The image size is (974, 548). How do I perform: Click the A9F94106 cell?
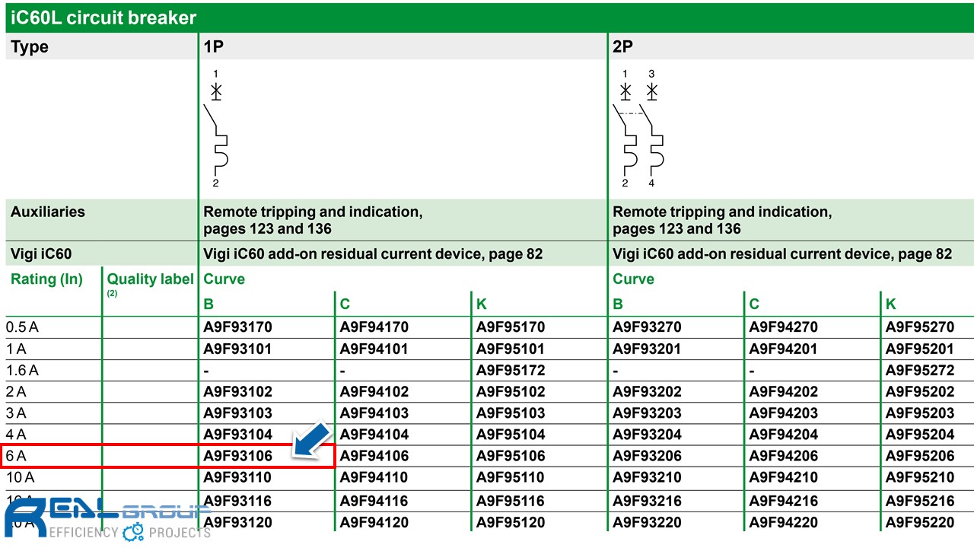click(x=374, y=455)
